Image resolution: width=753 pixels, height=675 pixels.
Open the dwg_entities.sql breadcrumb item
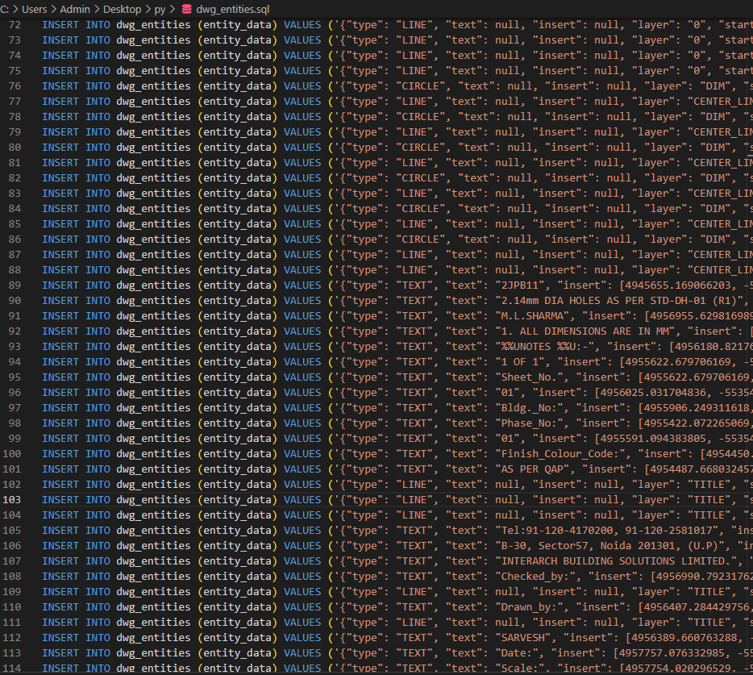232,9
